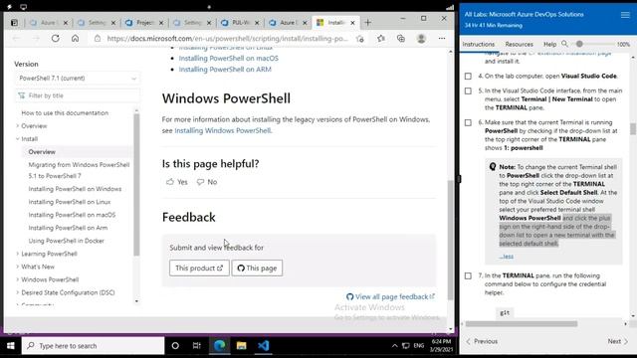This screenshot has height=358, width=637.
Task: Open the browser profile avatar
Action: pyautogui.click(x=421, y=38)
